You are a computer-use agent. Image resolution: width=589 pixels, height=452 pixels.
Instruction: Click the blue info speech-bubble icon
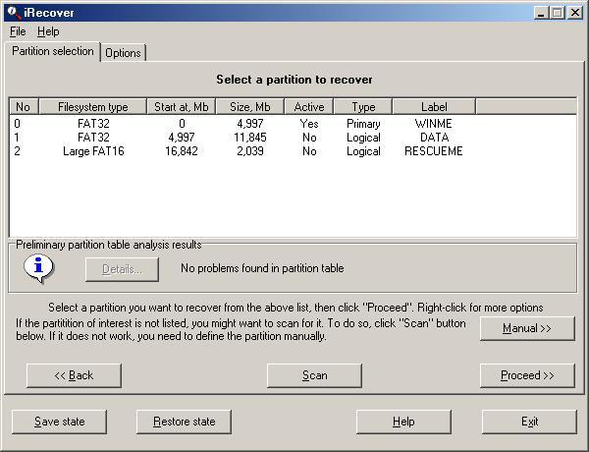point(38,267)
